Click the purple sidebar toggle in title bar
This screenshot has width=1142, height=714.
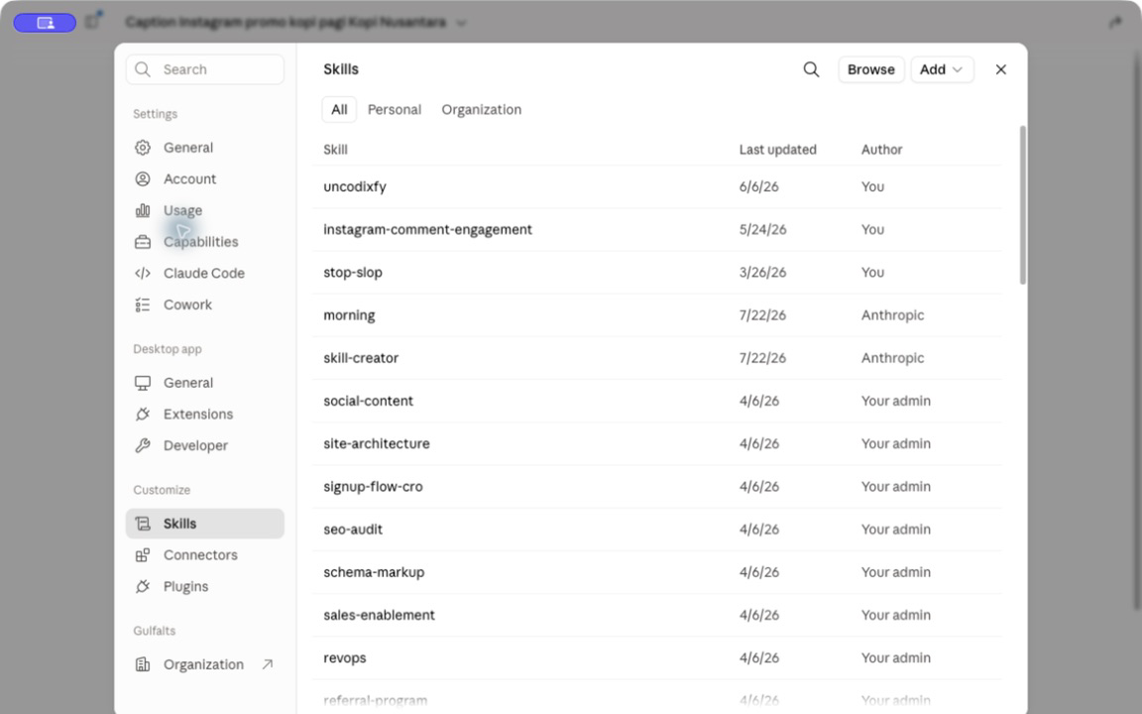(45, 23)
